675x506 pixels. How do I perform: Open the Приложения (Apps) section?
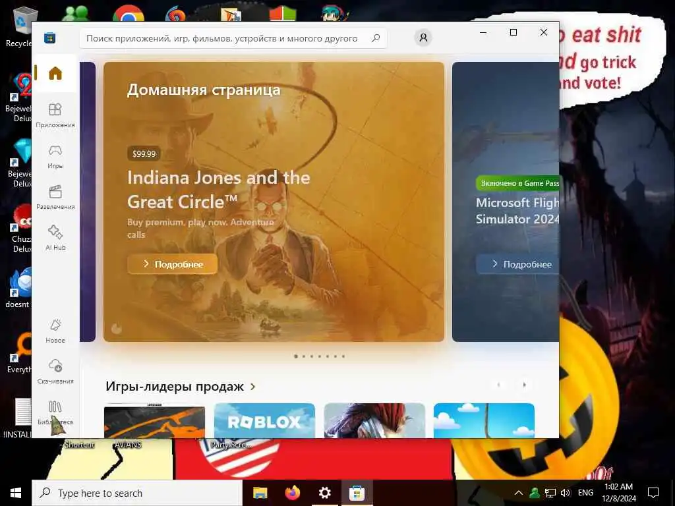point(55,115)
